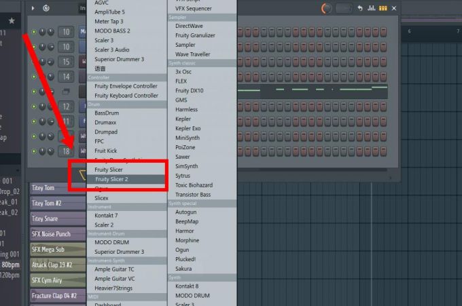
Task: Click the Titey Snare playlist clip
Action: [x=58, y=218]
